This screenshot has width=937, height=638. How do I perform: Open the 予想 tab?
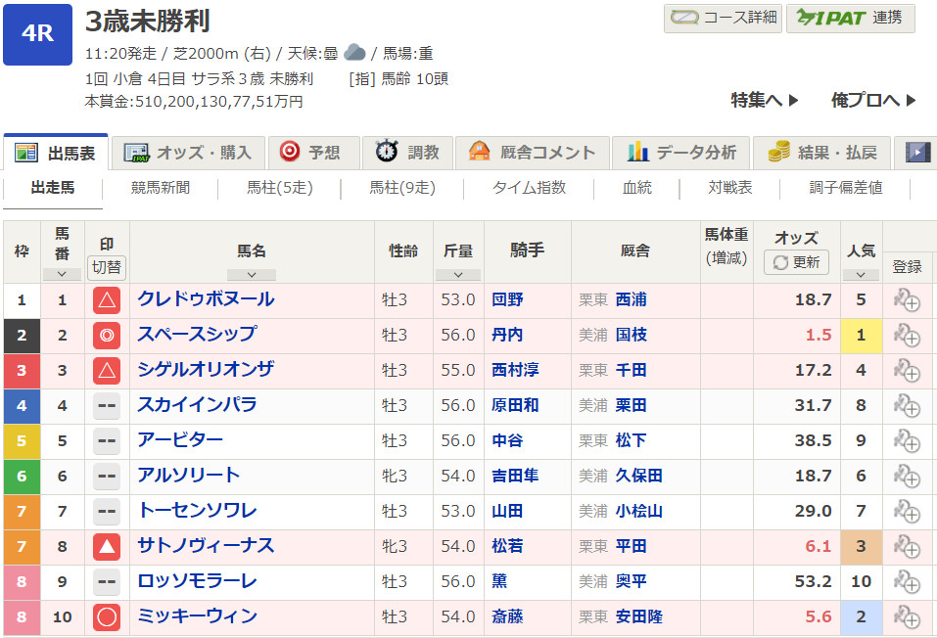tap(313, 153)
